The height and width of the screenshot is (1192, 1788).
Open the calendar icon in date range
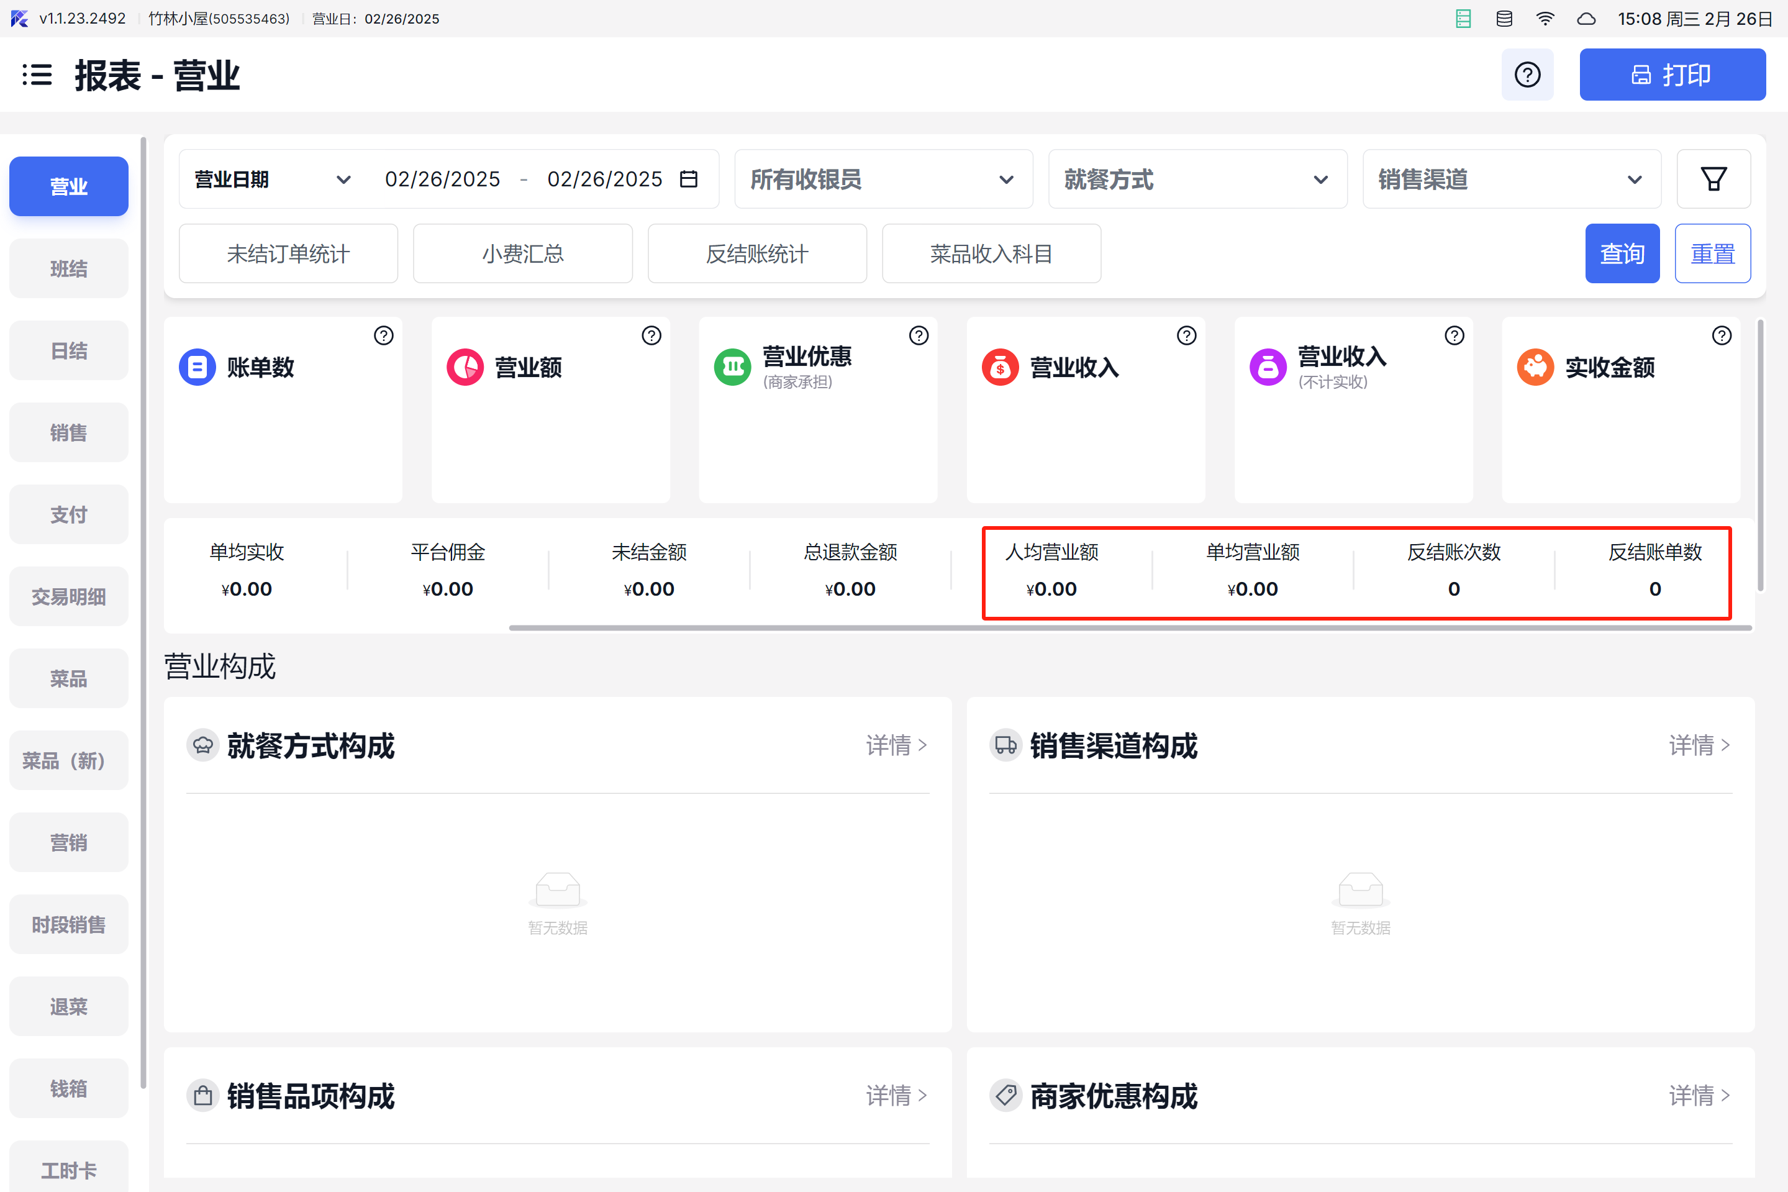pos(689,180)
